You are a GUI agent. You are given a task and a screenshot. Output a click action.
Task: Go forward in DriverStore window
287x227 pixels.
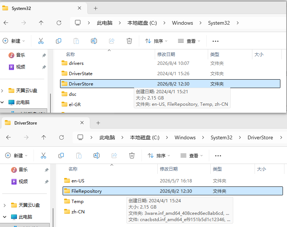pyautogui.click(x=26, y=137)
